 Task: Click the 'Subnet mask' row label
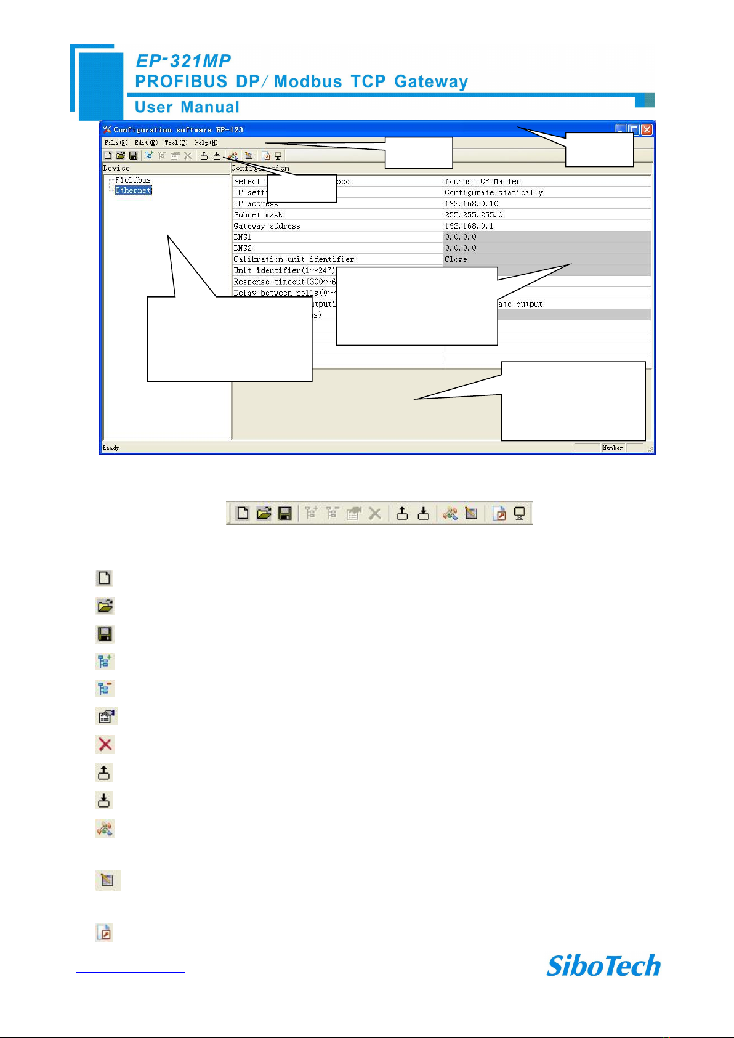click(x=258, y=215)
